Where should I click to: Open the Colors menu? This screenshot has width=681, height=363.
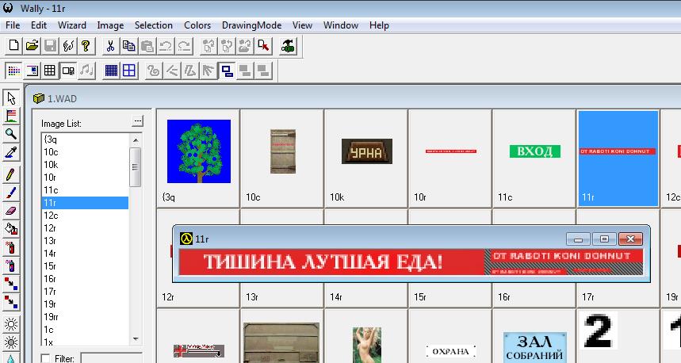197,25
